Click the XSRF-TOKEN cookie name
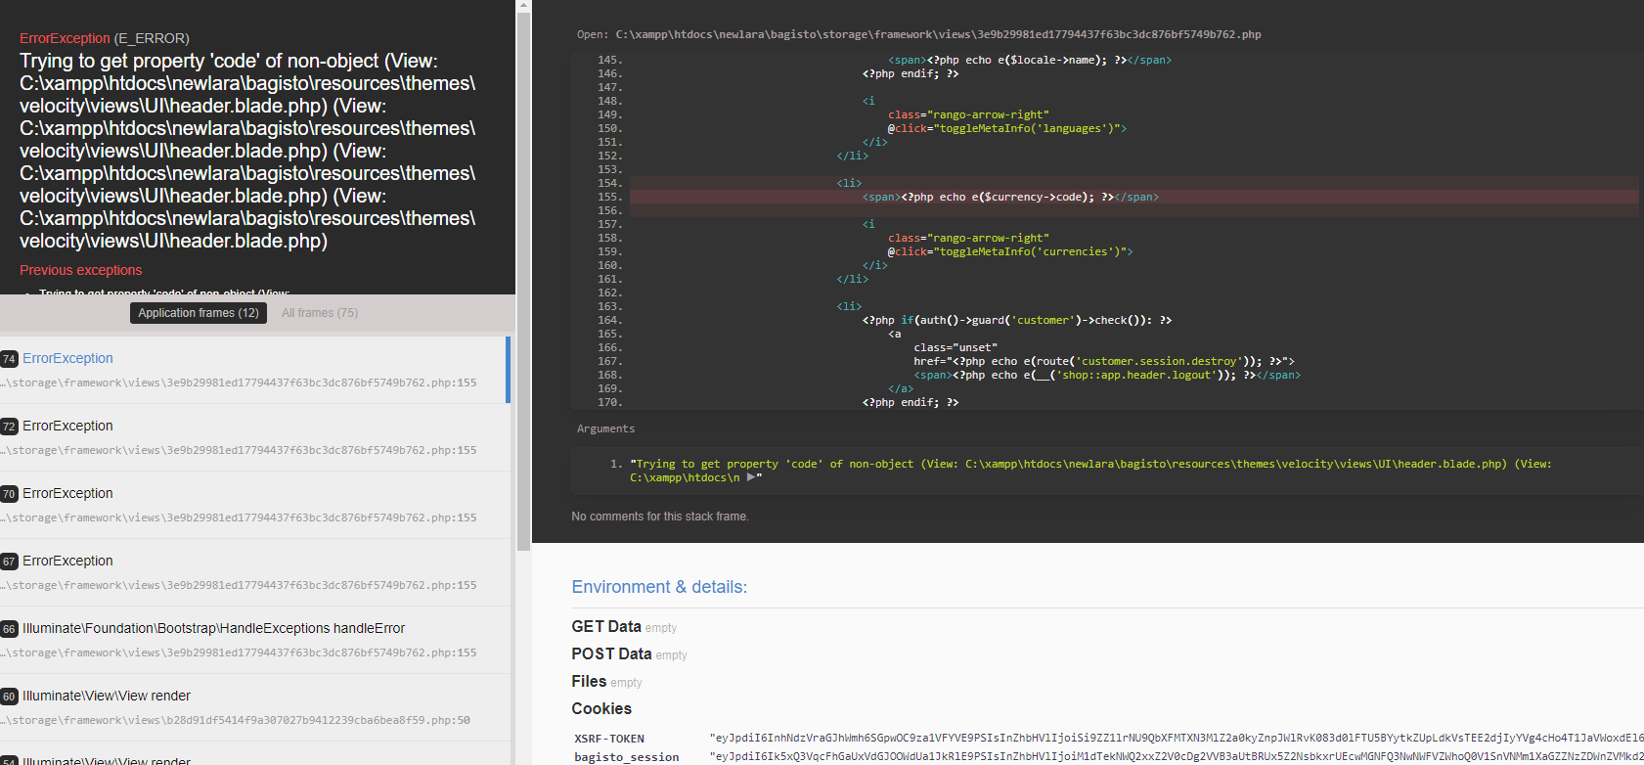1644x765 pixels. 609,739
